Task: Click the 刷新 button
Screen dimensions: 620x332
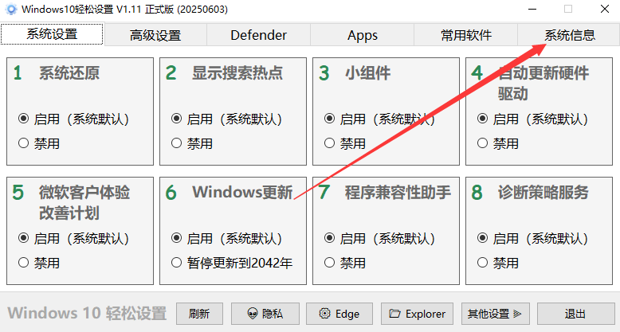Action: (199, 314)
